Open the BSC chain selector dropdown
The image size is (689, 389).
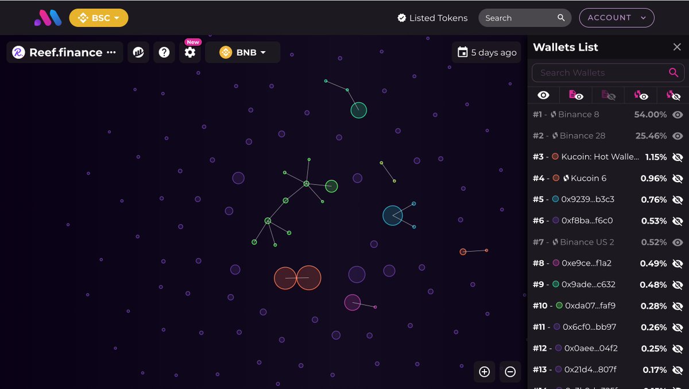click(99, 18)
